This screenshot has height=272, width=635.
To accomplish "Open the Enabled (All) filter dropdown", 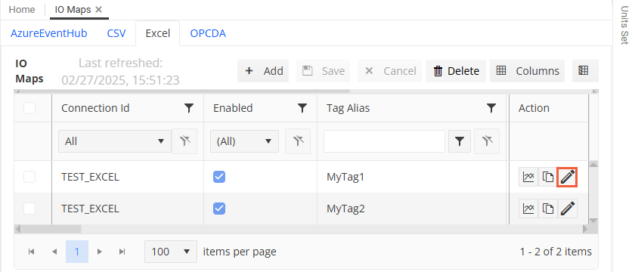I will pos(244,141).
